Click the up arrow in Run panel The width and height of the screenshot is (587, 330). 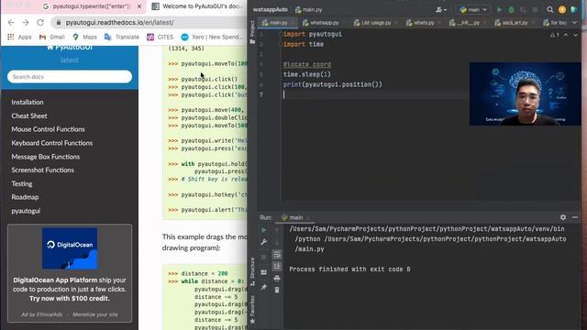(x=277, y=230)
